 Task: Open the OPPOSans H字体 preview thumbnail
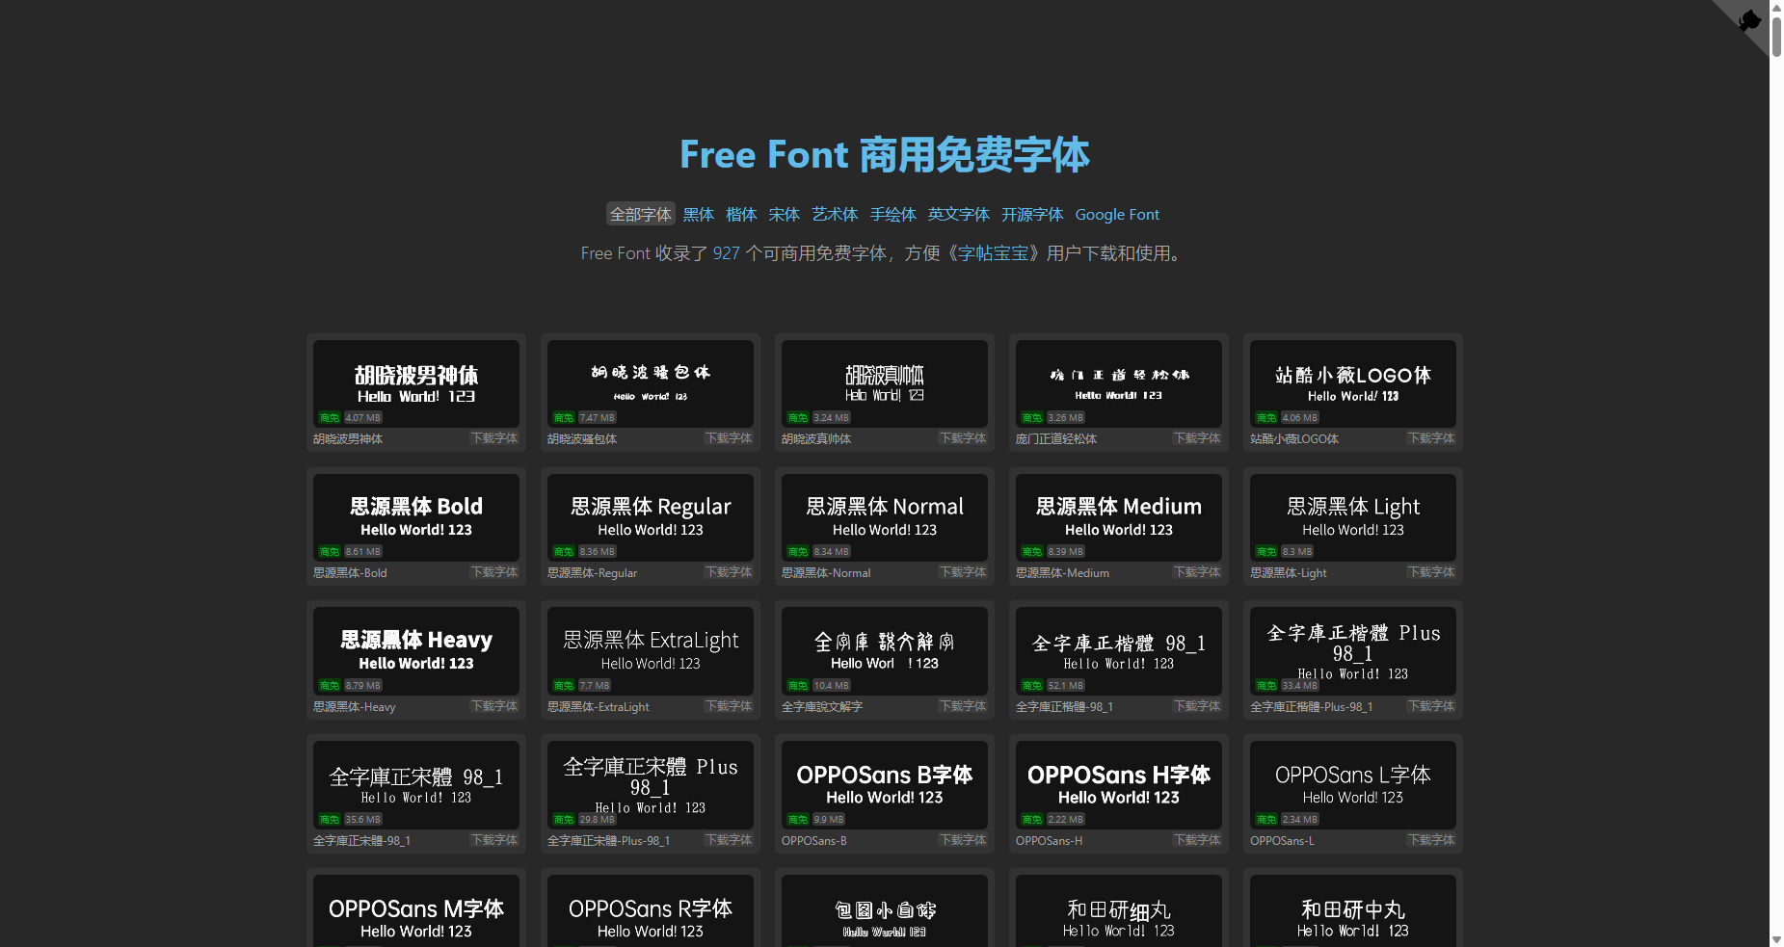click(x=1119, y=785)
